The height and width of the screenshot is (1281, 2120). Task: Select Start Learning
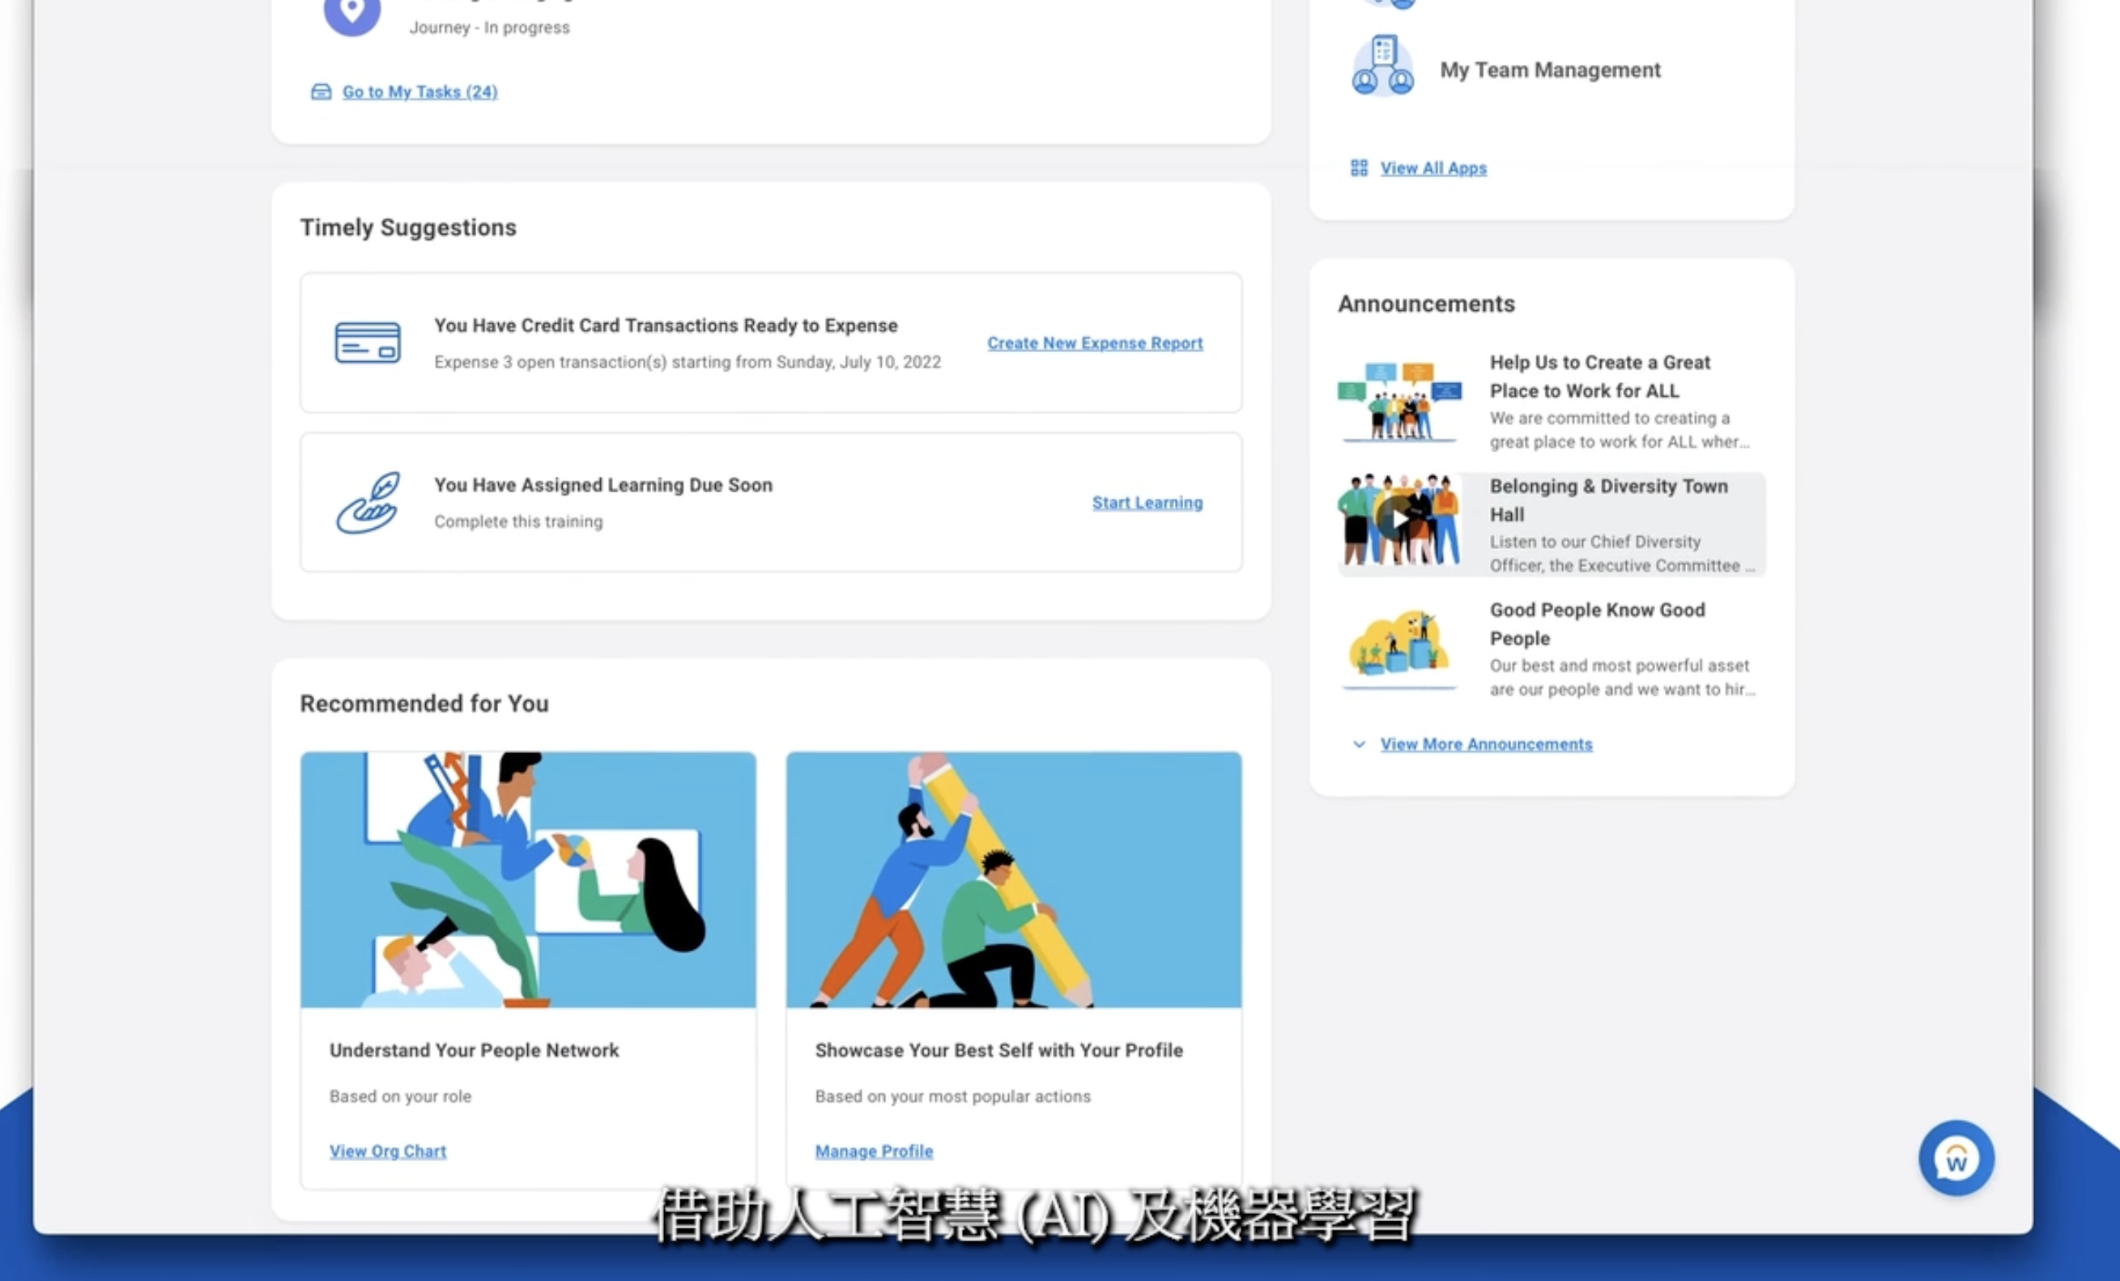pyautogui.click(x=1147, y=501)
